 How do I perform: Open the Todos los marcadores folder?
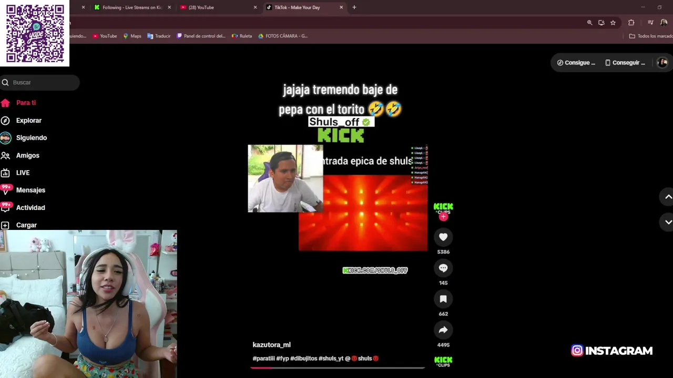[651, 36]
